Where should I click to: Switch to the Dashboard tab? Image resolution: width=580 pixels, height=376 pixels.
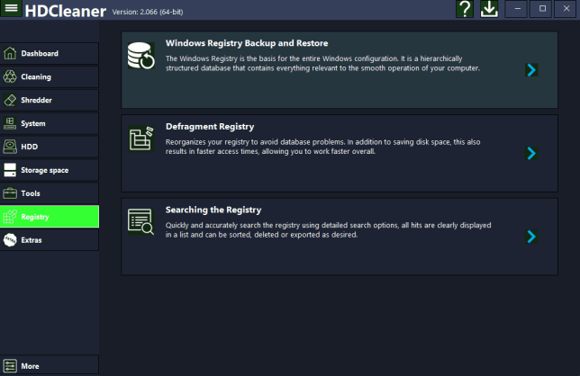[x=49, y=53]
